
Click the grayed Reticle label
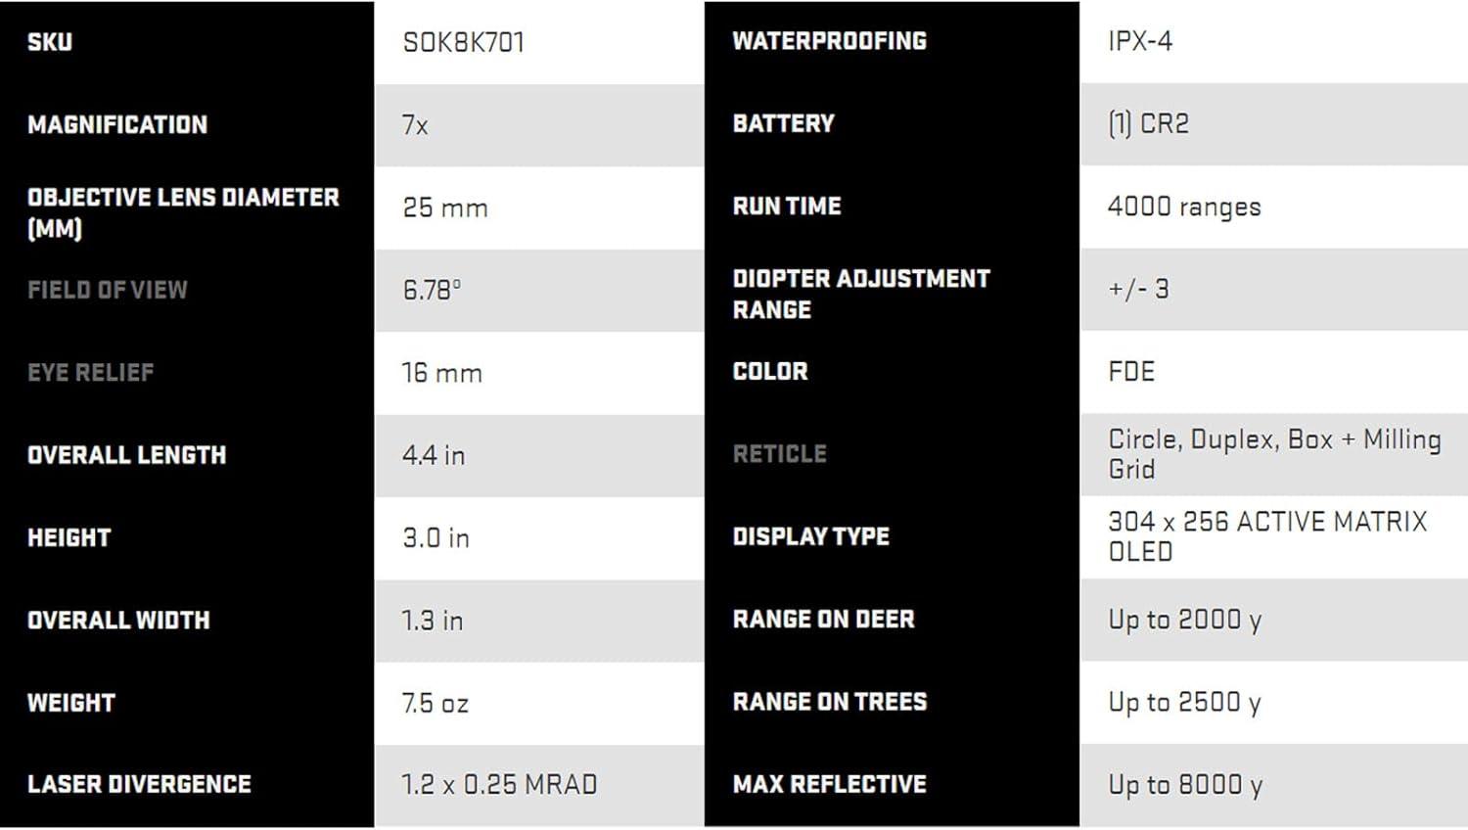coord(780,453)
